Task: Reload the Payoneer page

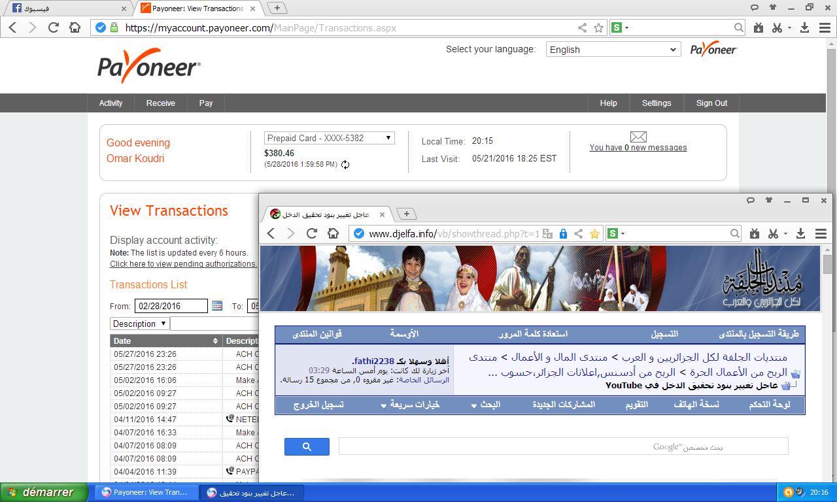Action: point(54,27)
